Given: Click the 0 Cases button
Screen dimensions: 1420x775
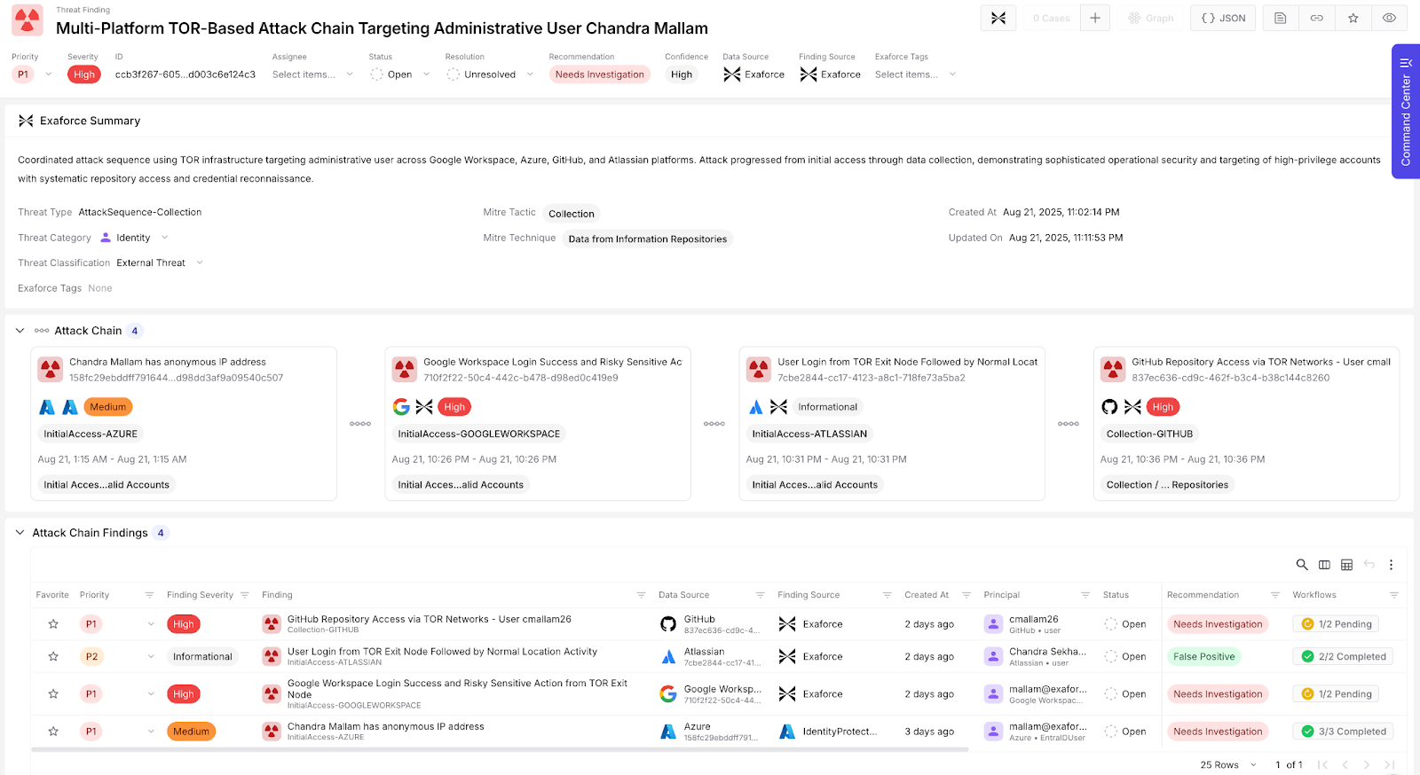Looking at the screenshot, I should pos(1051,18).
